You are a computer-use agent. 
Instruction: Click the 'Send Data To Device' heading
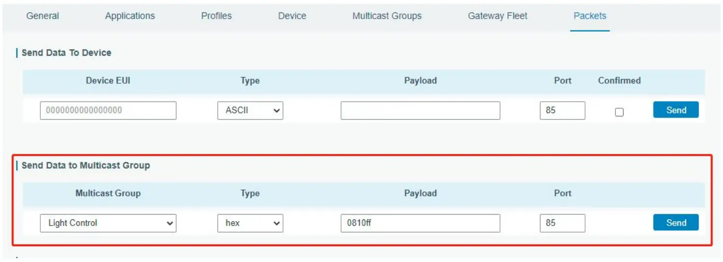[66, 53]
